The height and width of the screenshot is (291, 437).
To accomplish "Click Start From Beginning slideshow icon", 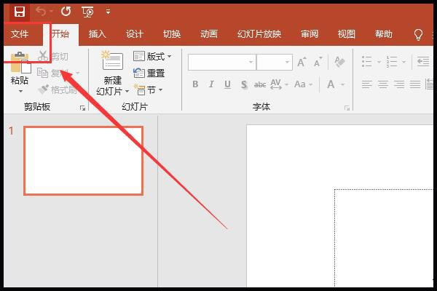I will tap(87, 12).
